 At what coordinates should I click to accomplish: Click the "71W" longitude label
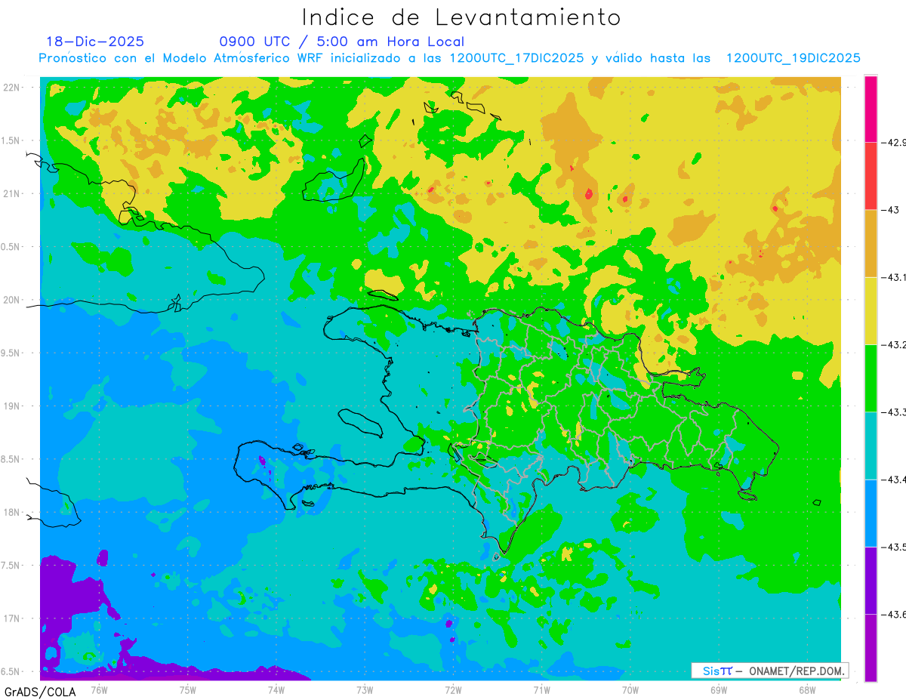(x=541, y=689)
